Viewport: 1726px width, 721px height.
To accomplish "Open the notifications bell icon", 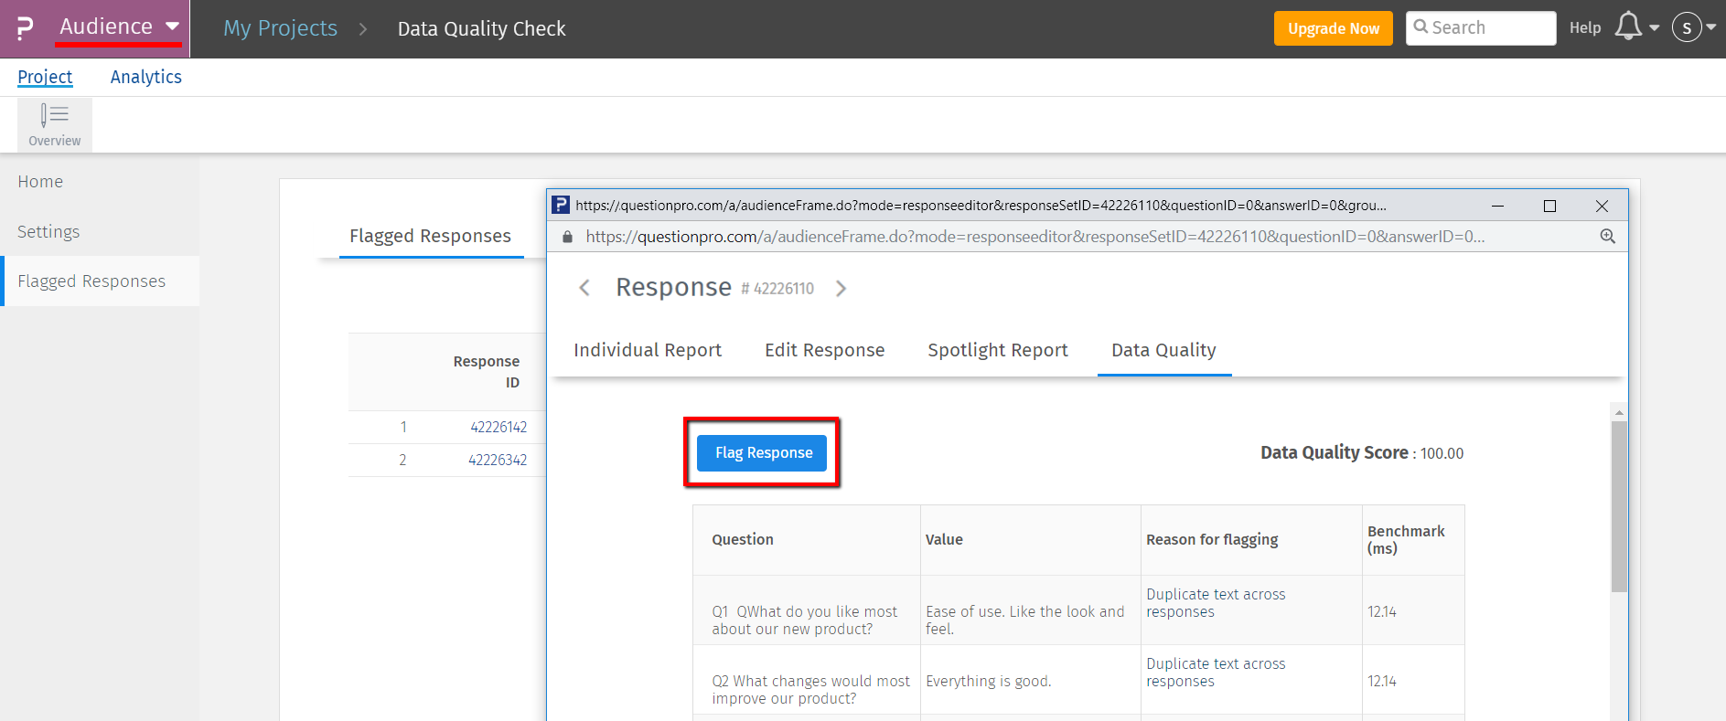I will click(x=1628, y=27).
